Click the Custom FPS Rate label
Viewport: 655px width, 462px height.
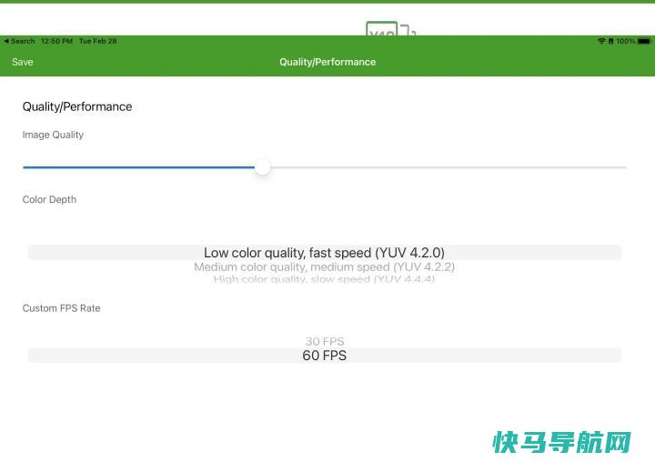point(62,308)
